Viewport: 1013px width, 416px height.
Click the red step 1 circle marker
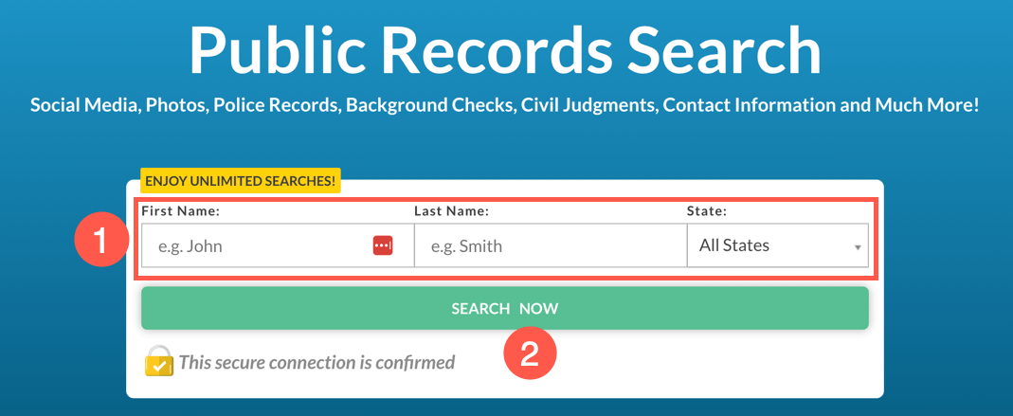(100, 243)
